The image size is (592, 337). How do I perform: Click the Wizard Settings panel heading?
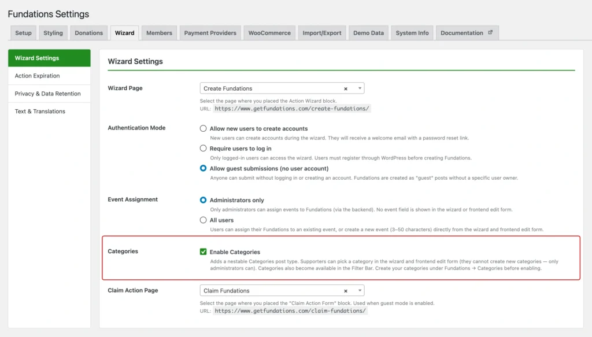135,61
